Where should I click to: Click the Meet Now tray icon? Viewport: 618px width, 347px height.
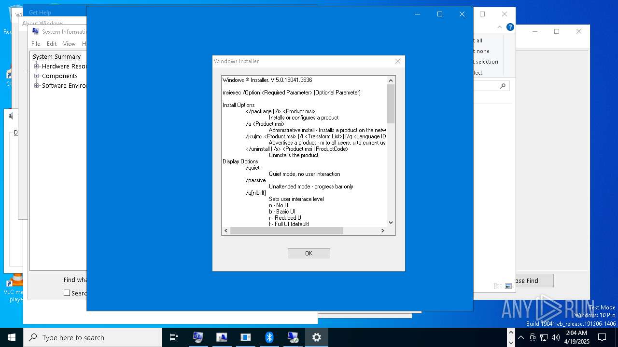(533, 337)
